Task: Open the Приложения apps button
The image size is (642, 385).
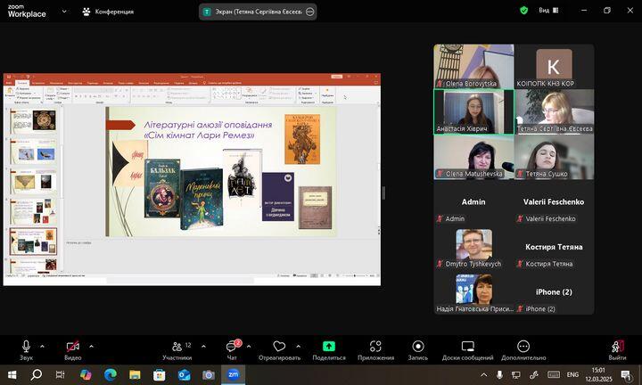Action: click(x=375, y=350)
